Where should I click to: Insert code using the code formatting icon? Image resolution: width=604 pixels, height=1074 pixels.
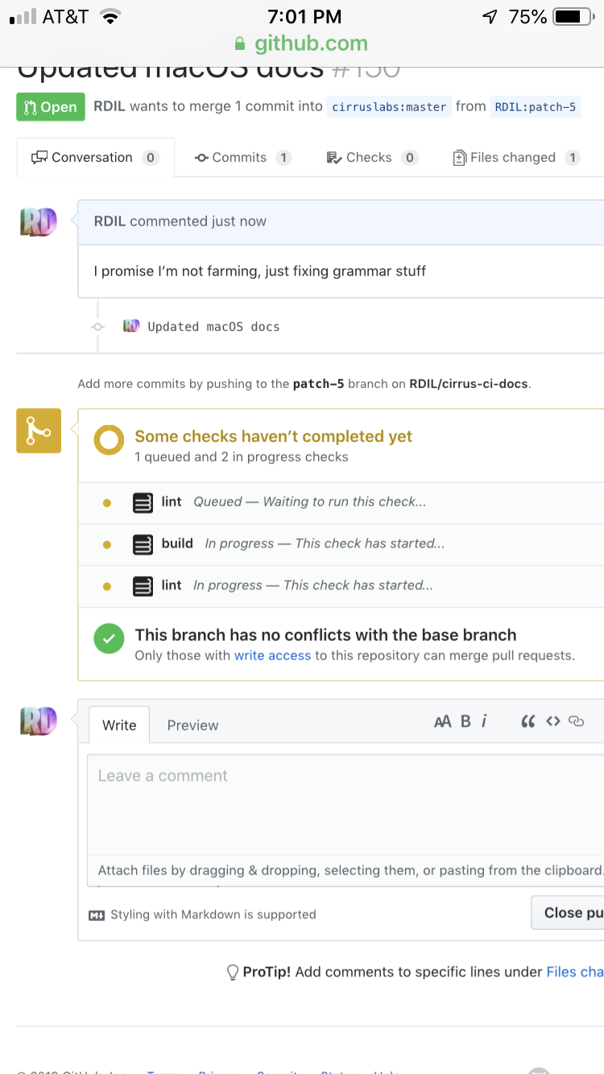[553, 721]
